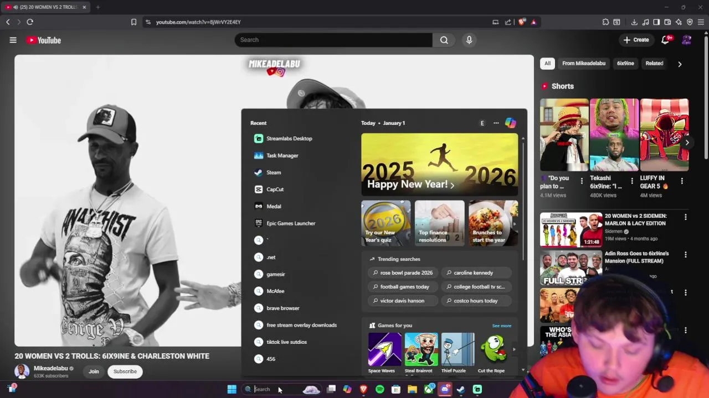Expand next news cards arrow
This screenshot has width=709, height=398.
(x=515, y=224)
